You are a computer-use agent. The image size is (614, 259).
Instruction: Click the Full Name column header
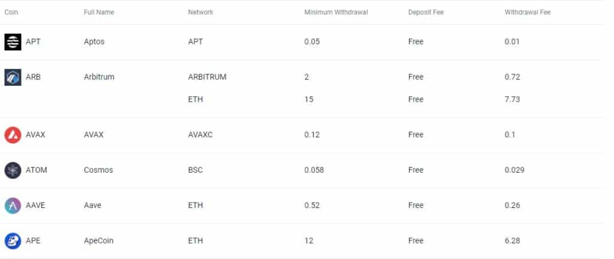pyautogui.click(x=99, y=13)
